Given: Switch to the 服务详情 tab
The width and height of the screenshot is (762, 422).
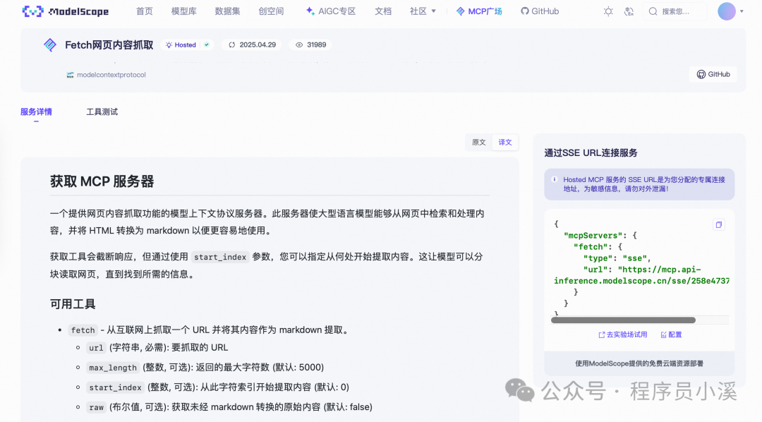Looking at the screenshot, I should pos(36,111).
